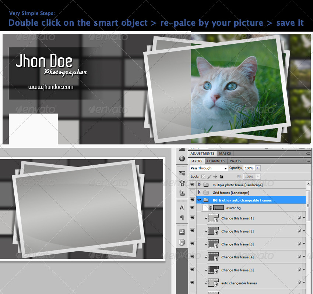The width and height of the screenshot is (313, 294).
Task: Click the Lock all padlock icon
Action: click(x=221, y=176)
